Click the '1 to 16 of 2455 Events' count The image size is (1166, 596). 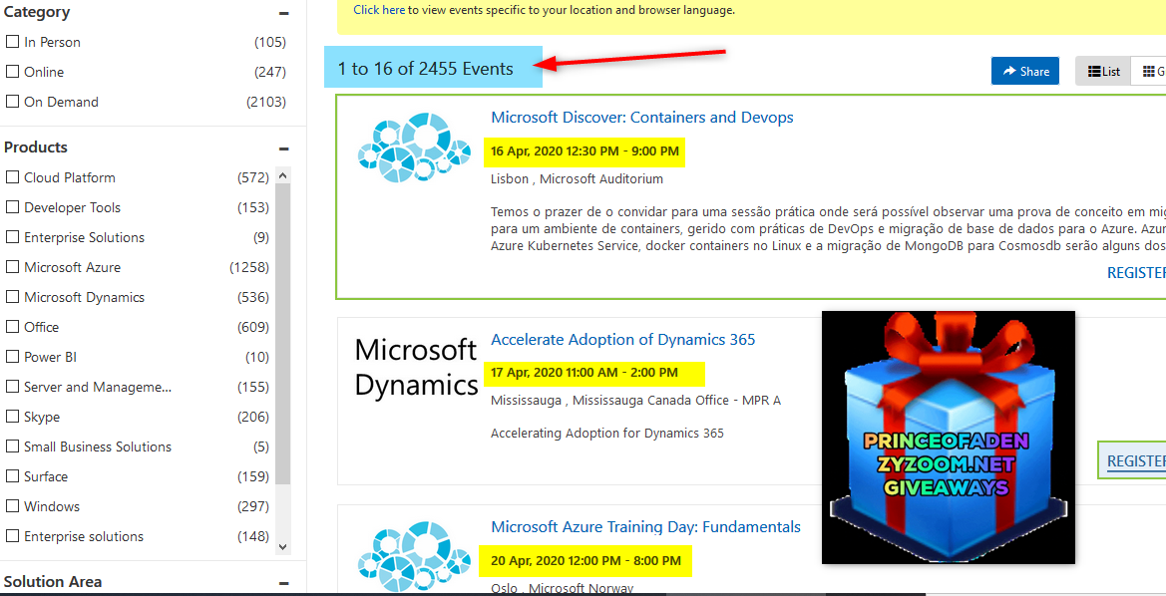tap(425, 69)
